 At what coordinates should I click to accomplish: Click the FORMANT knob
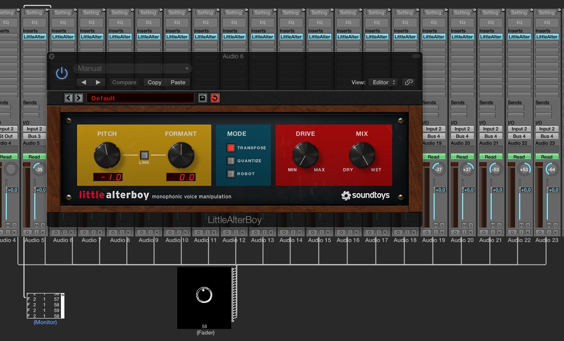click(181, 155)
